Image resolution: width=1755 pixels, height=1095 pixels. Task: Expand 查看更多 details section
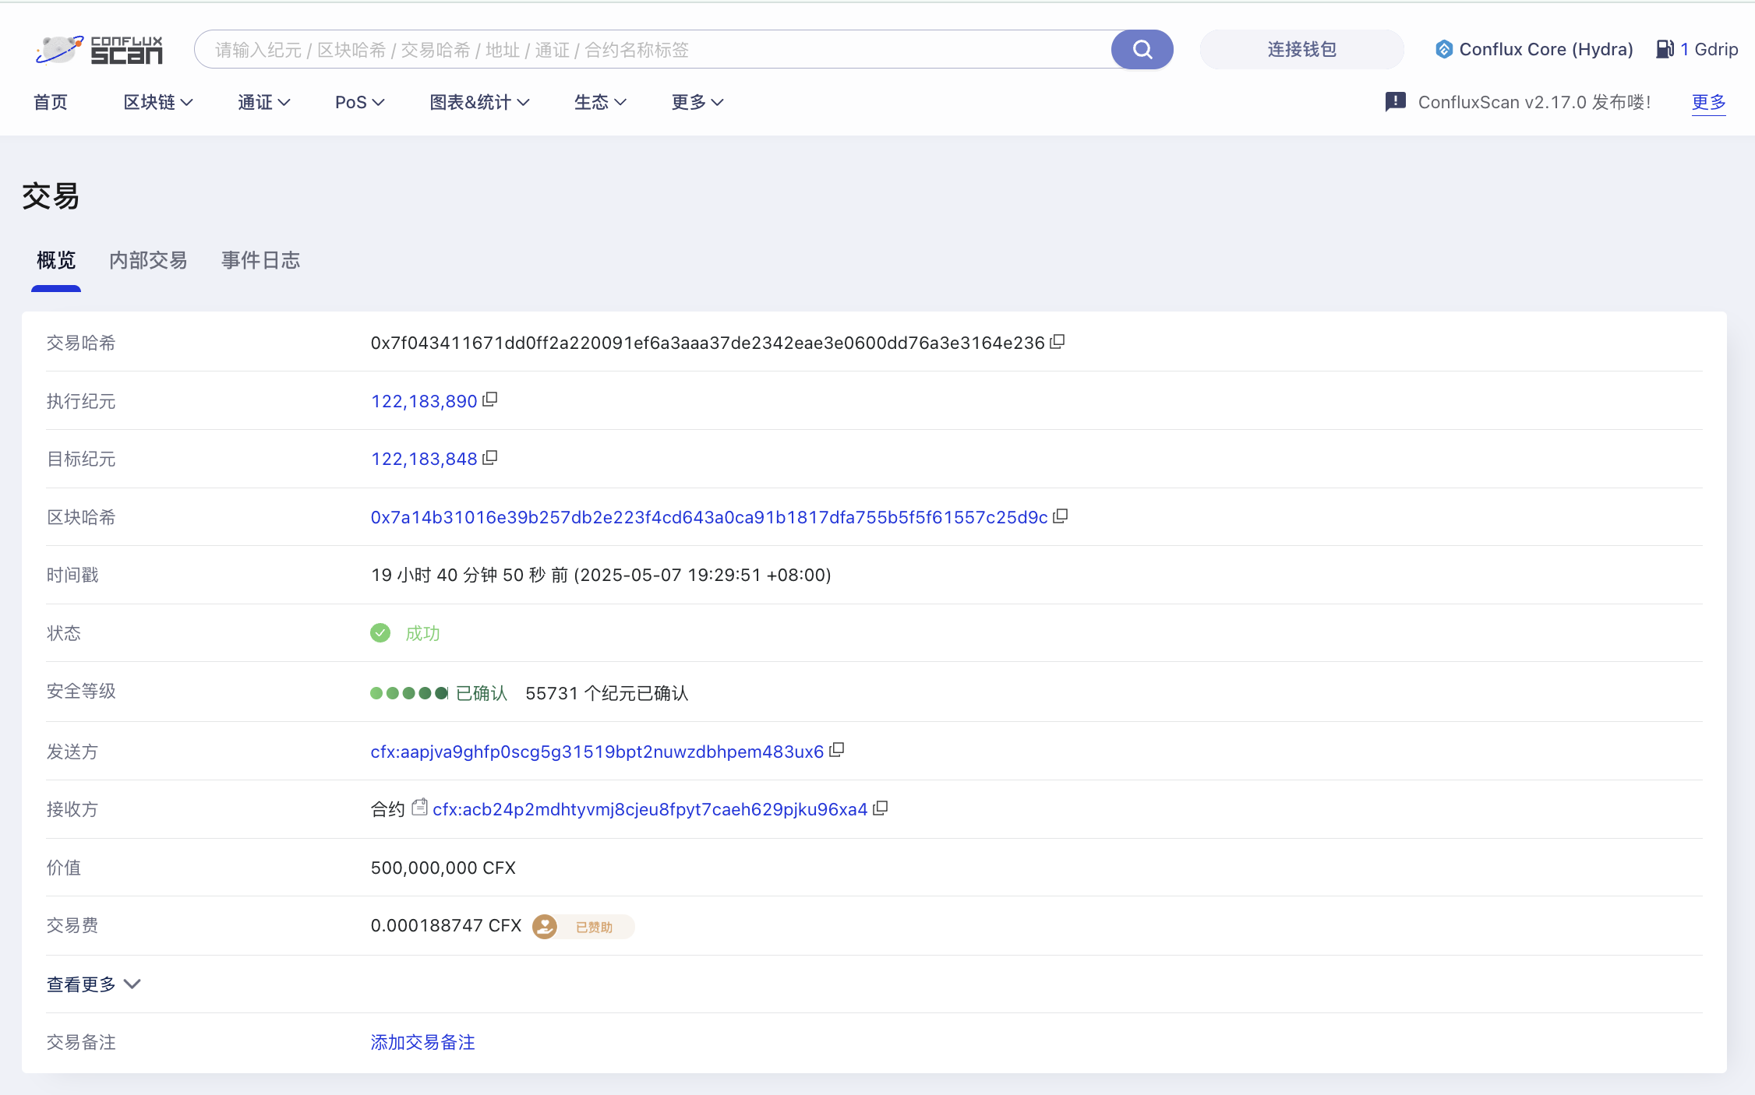pyautogui.click(x=94, y=984)
